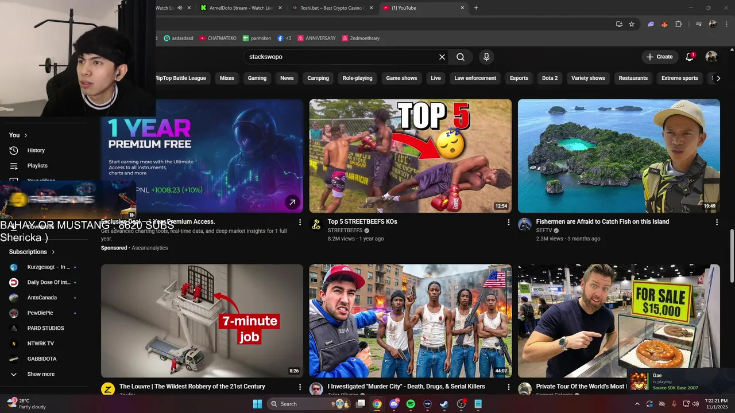Open options menu for the sponsored ad
This screenshot has height=413, width=735.
click(300, 222)
